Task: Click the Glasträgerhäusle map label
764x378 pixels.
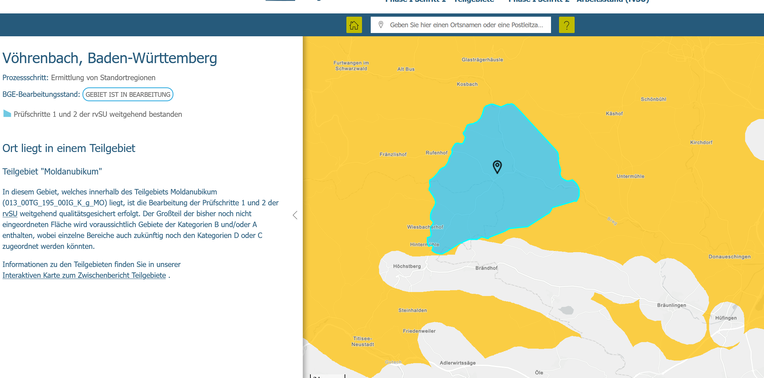Action: 482,60
